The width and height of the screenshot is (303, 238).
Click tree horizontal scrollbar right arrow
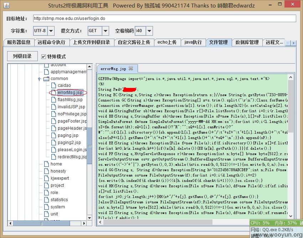(84, 223)
